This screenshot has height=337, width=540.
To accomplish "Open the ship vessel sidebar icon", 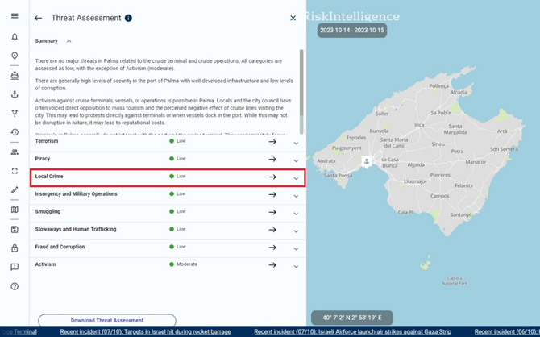I will coord(15,76).
